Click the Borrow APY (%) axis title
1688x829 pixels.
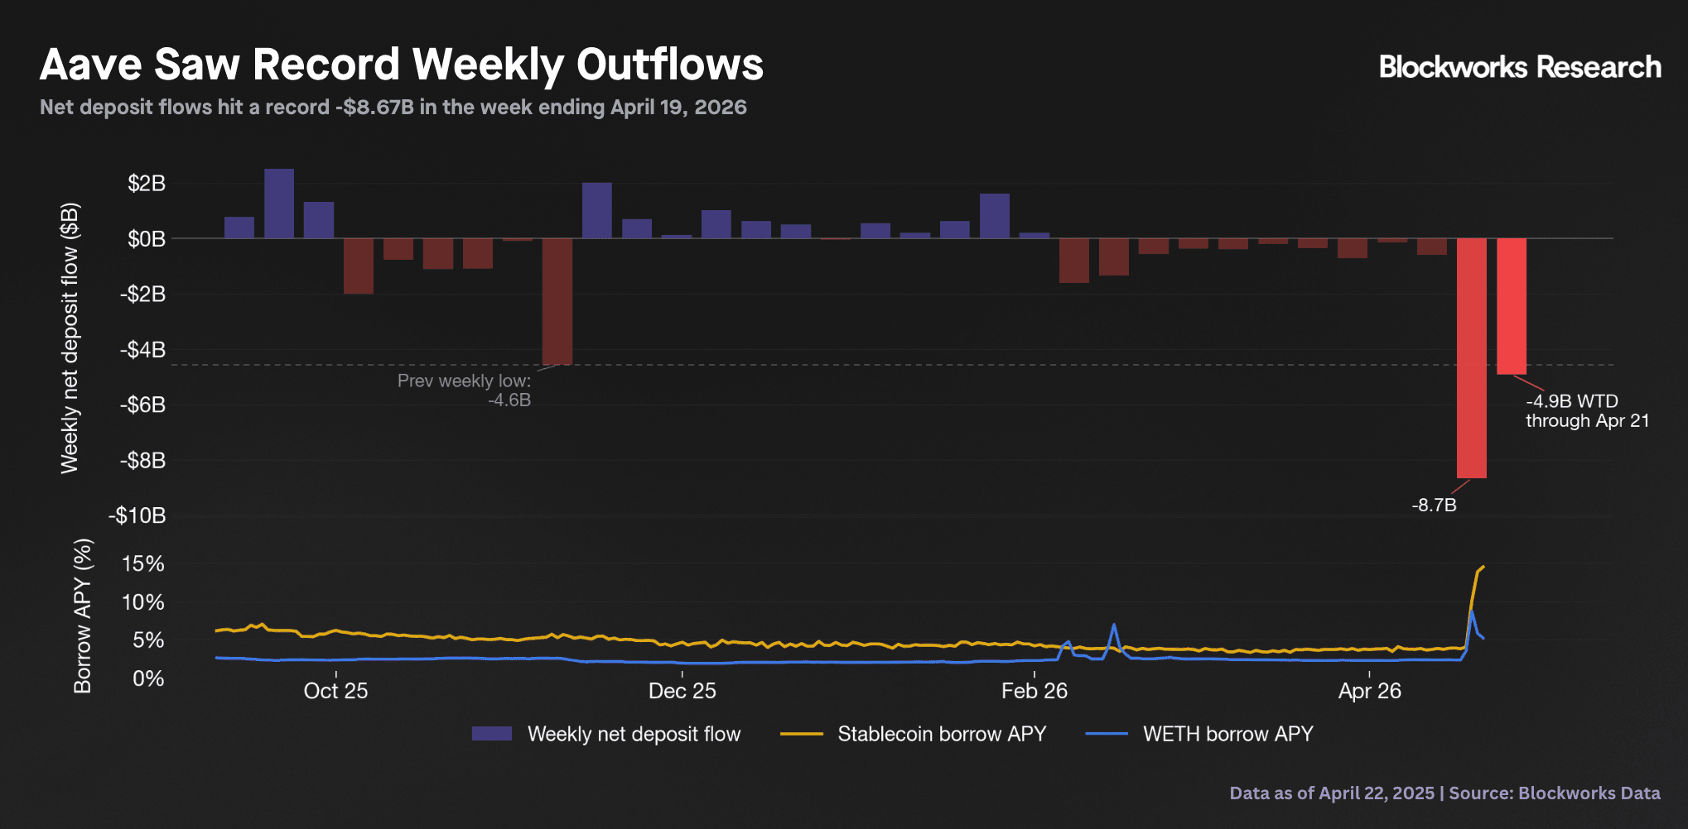(83, 616)
